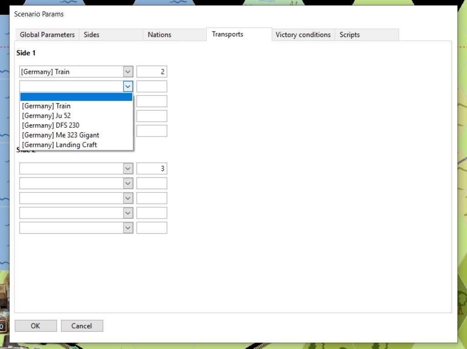This screenshot has height=349, width=467.
Task: Expand the first Side 2 transport dropdown
Action: [x=128, y=169]
